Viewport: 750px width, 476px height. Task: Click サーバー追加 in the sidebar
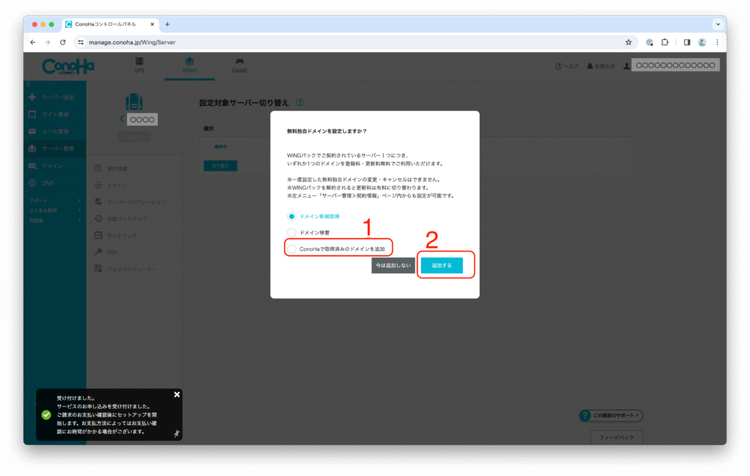click(56, 97)
